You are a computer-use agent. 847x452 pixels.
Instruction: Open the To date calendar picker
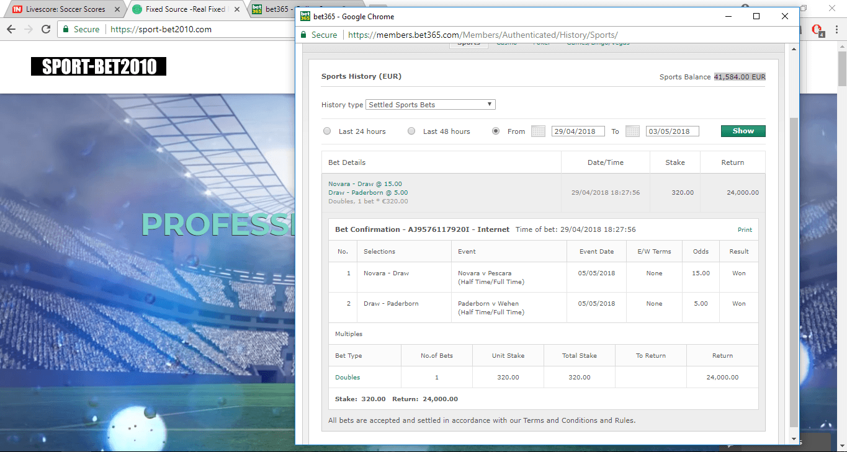coord(632,131)
